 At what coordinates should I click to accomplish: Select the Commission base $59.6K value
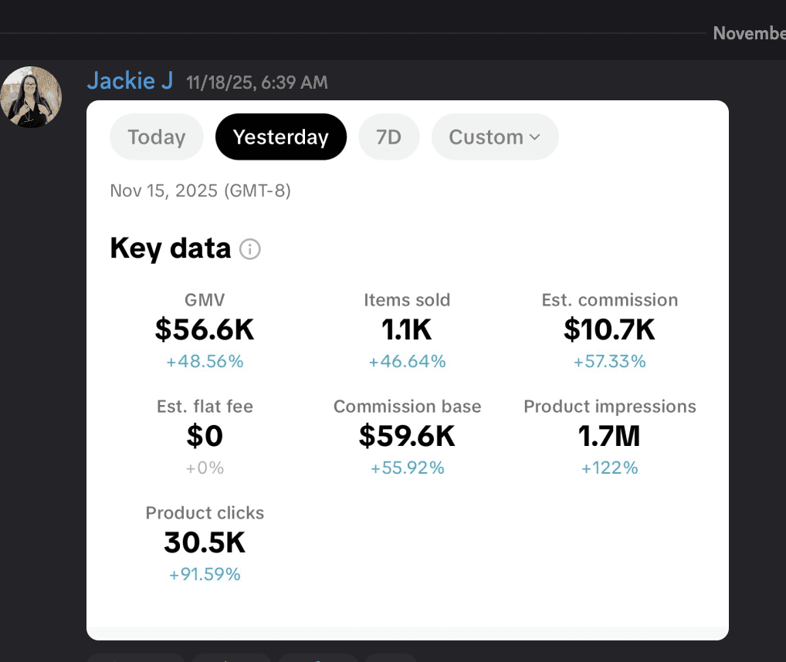tap(407, 436)
